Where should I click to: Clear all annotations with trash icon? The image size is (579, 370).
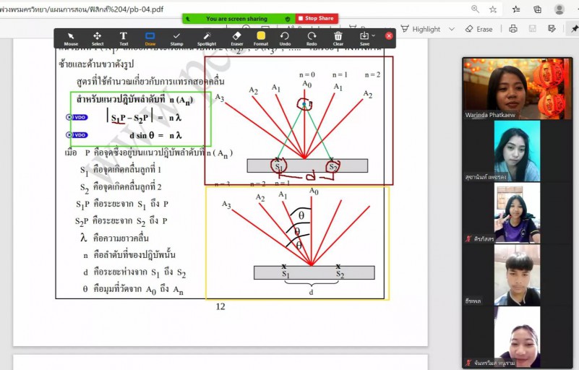[338, 38]
